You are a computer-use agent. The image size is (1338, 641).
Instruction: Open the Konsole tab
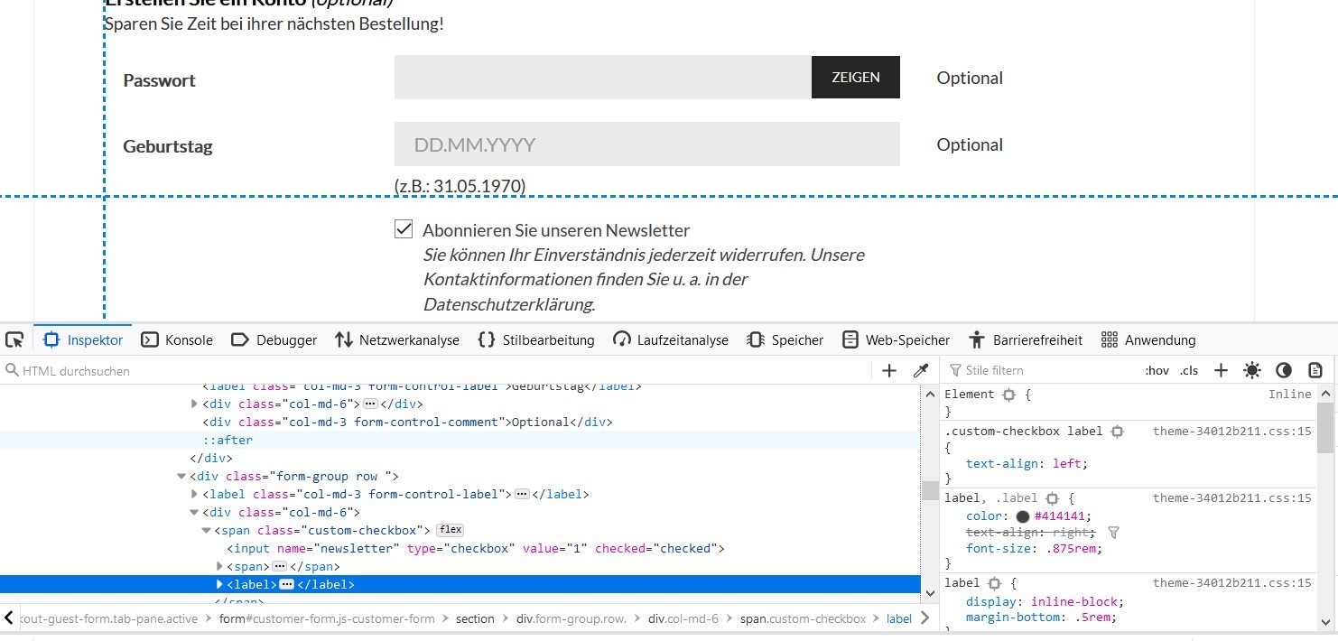pyautogui.click(x=177, y=340)
